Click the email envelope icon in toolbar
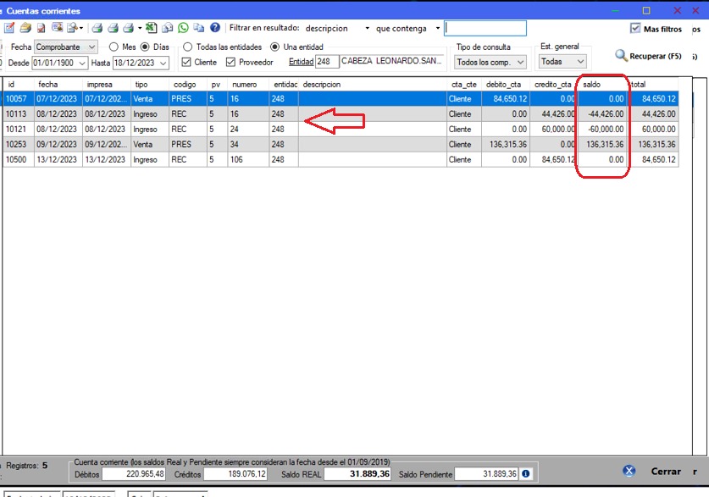The image size is (709, 497). pos(169,28)
